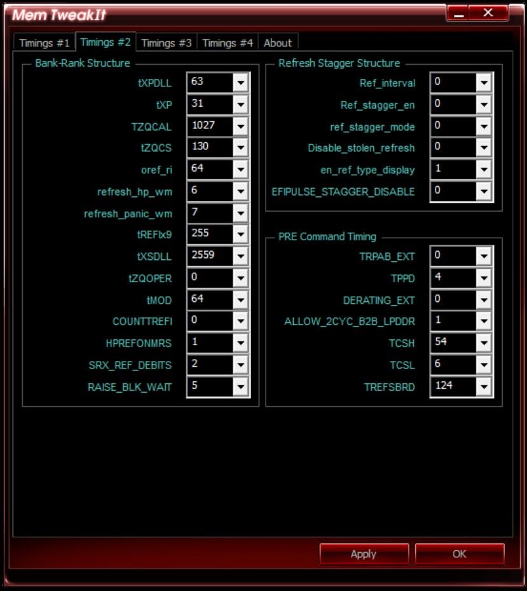Viewport: 527px width, 591px height.
Task: Expand the RAISE_BLK_WAIT dropdown
Action: pos(240,387)
